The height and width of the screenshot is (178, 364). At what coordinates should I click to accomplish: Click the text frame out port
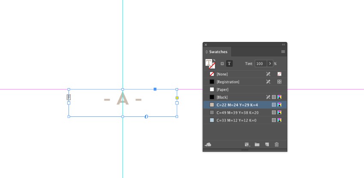[177, 103]
